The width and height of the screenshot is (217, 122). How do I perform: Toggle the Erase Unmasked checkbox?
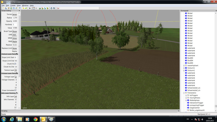tap(15, 90)
